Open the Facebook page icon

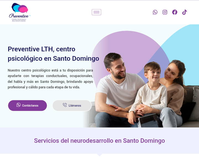click(x=175, y=12)
